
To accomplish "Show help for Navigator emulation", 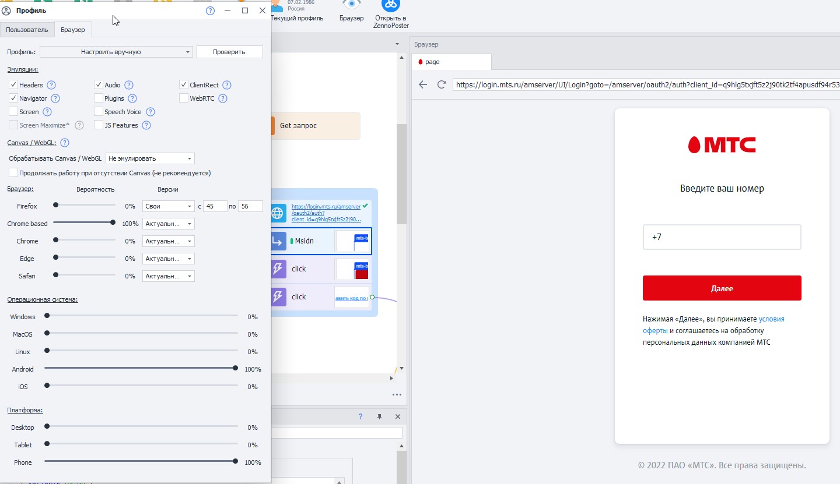I will [x=55, y=98].
